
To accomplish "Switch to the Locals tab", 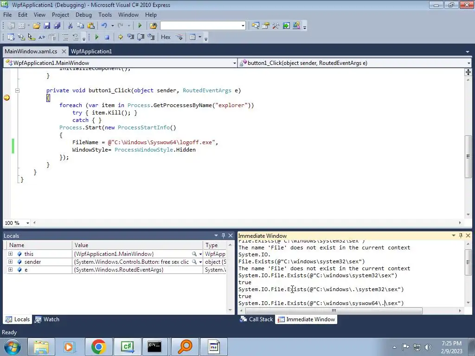I will [18, 319].
